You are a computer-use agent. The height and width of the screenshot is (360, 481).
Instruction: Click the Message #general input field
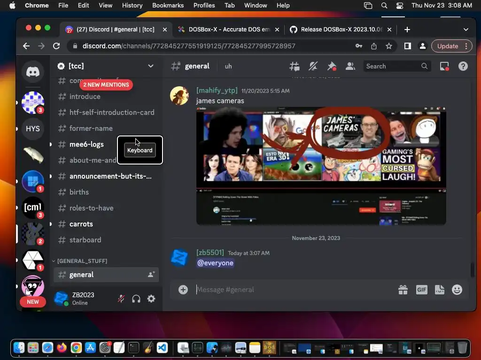295,290
